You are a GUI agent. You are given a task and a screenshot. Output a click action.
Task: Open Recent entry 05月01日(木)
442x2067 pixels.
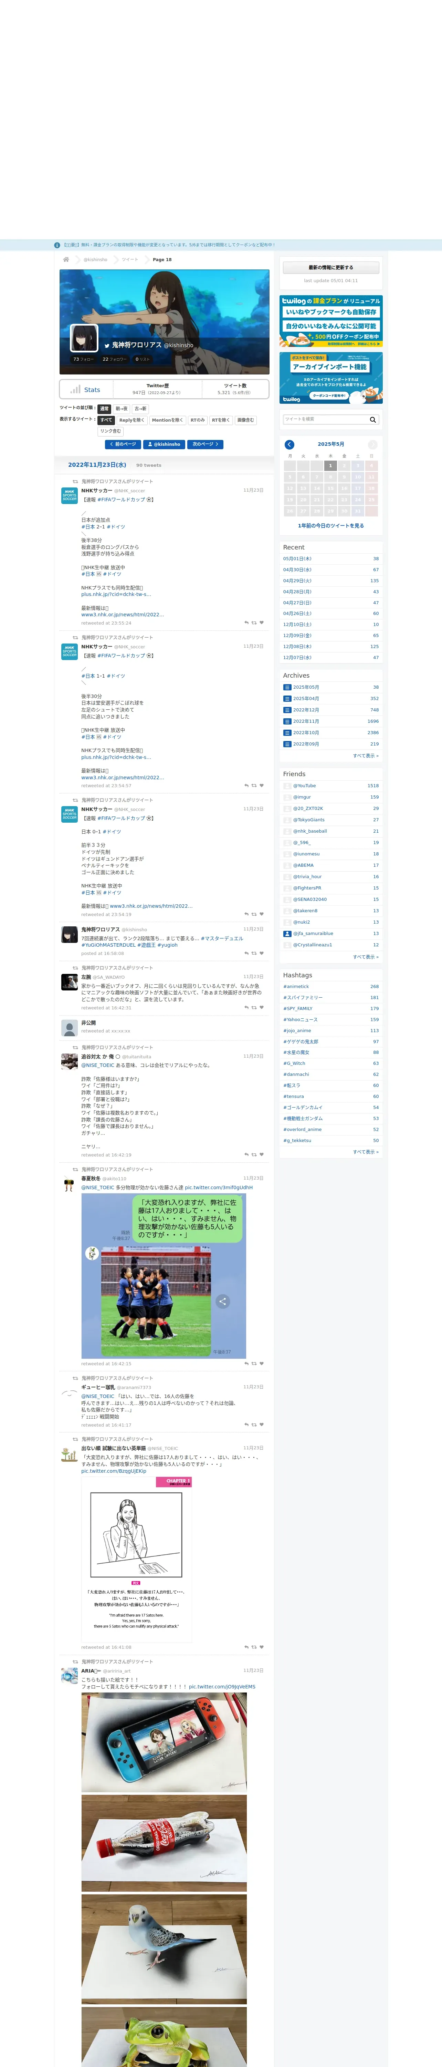[298, 558]
